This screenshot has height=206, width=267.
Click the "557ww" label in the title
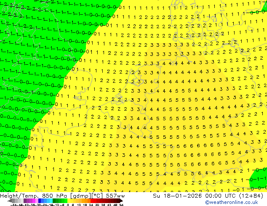coord(115,196)
